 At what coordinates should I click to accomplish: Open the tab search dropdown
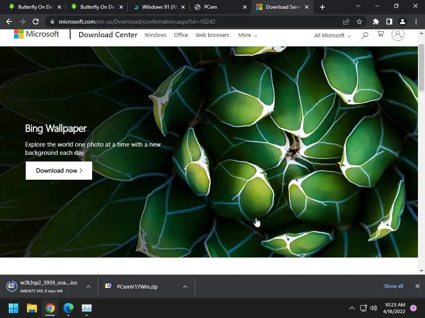coord(358,6)
